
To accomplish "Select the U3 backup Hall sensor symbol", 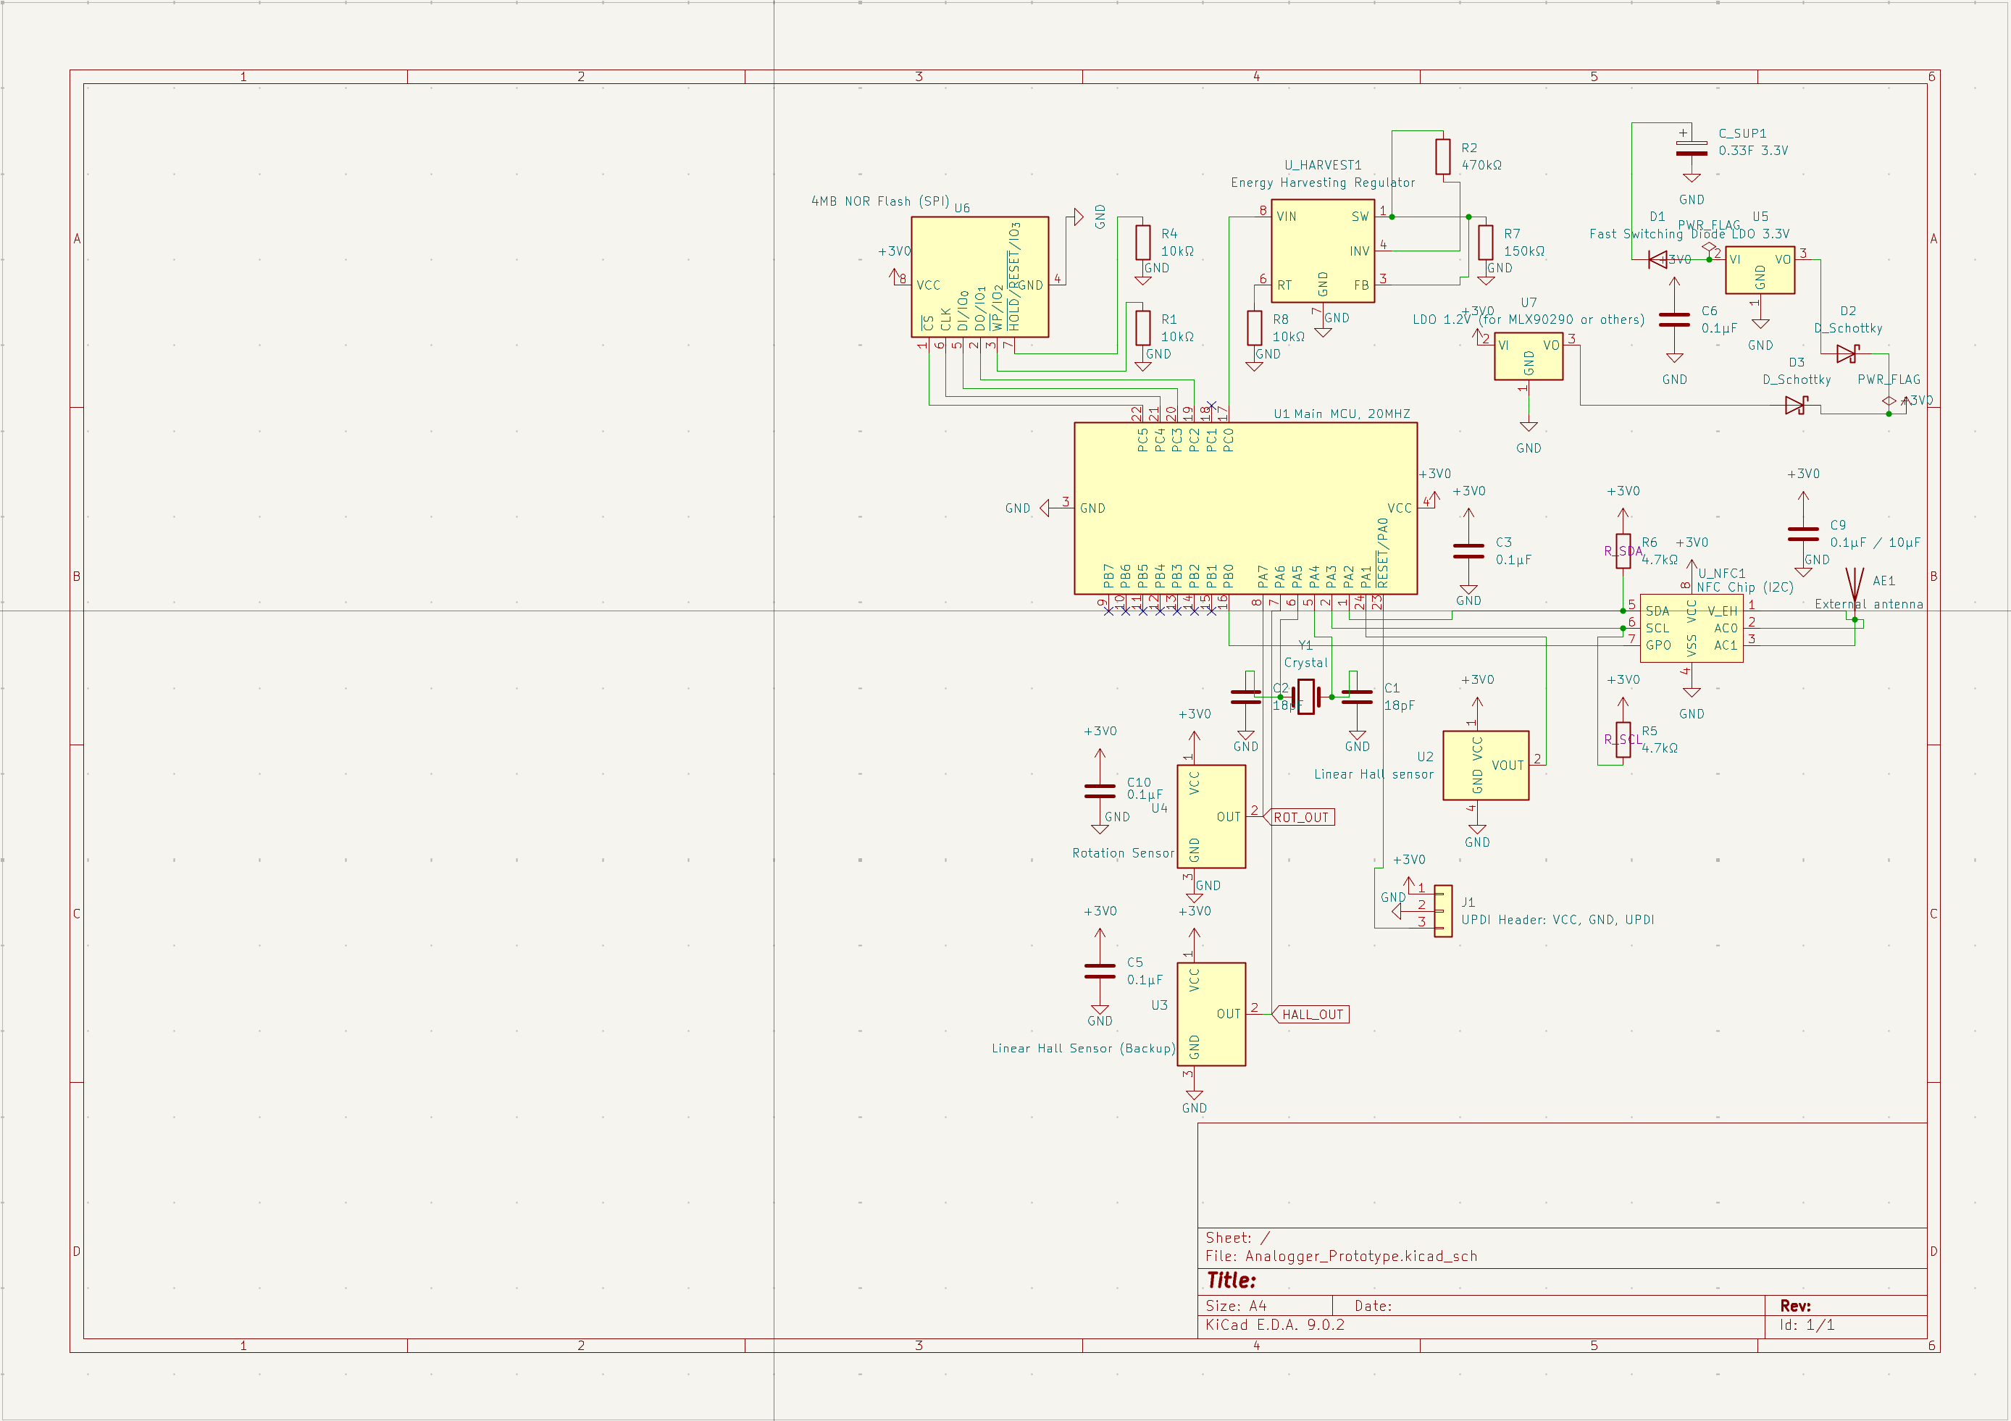I will point(1211,1014).
